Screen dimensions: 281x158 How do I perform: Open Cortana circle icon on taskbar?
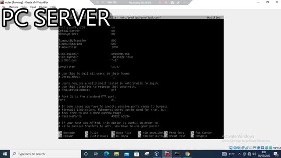click(x=86, y=154)
